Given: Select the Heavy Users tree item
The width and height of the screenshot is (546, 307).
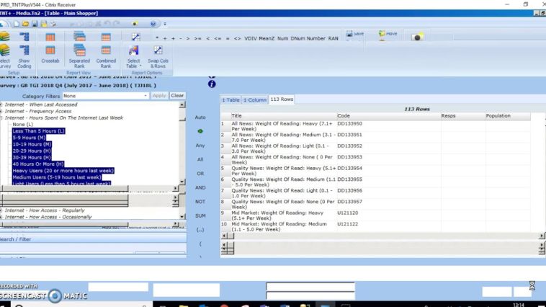Looking at the screenshot, I should [63, 171].
